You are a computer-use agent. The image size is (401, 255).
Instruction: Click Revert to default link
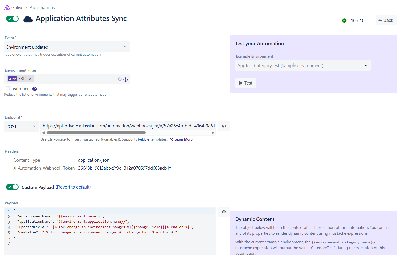point(74,187)
